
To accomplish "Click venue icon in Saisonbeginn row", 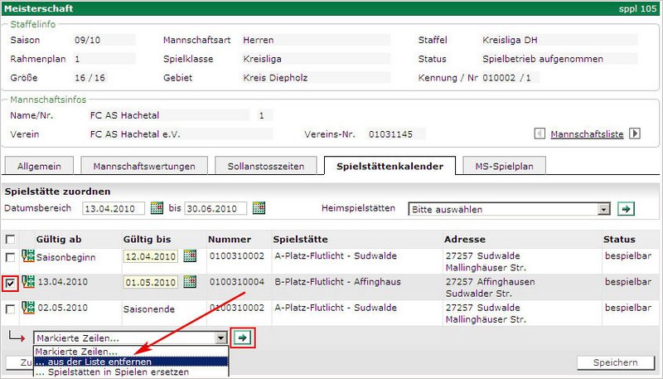I will click(x=27, y=256).
